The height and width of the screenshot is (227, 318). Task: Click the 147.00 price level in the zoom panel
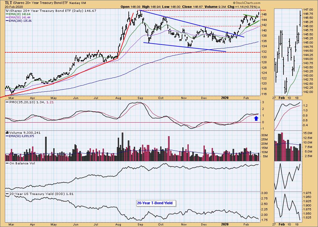click(x=308, y=9)
